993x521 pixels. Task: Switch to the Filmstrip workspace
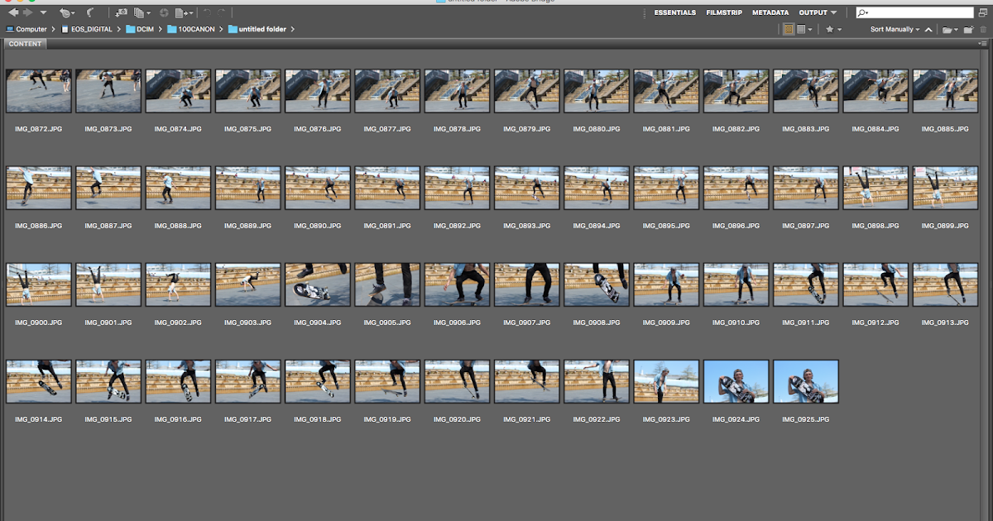[x=724, y=13]
